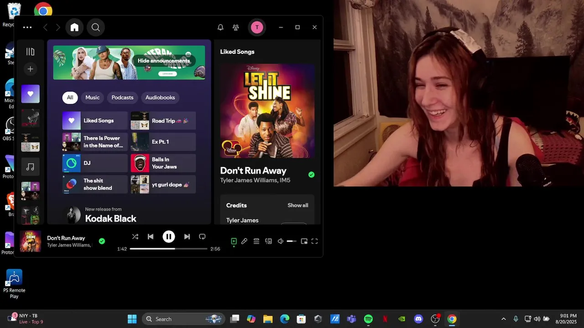
Task: Seek within the song progress bar
Action: click(168, 249)
